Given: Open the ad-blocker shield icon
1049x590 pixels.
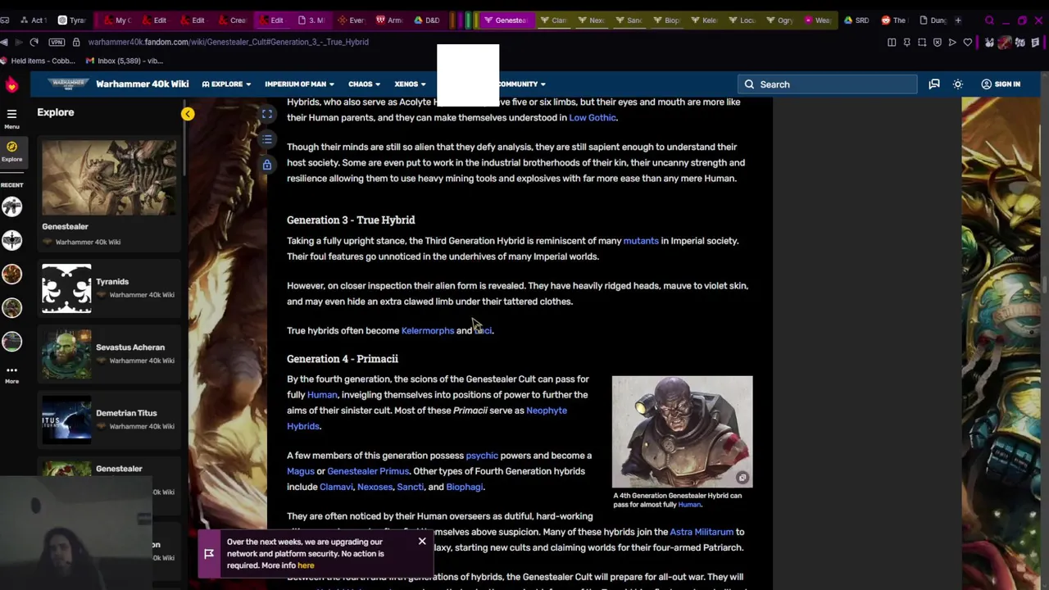Looking at the screenshot, I should click(x=938, y=43).
